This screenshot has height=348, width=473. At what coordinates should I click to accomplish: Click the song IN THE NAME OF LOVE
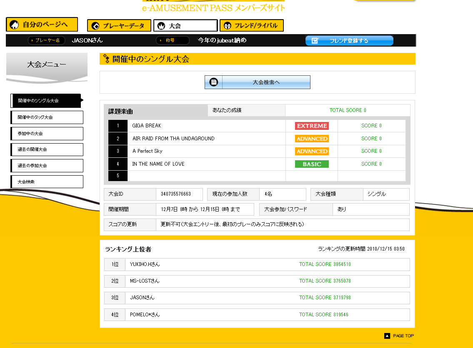(158, 164)
